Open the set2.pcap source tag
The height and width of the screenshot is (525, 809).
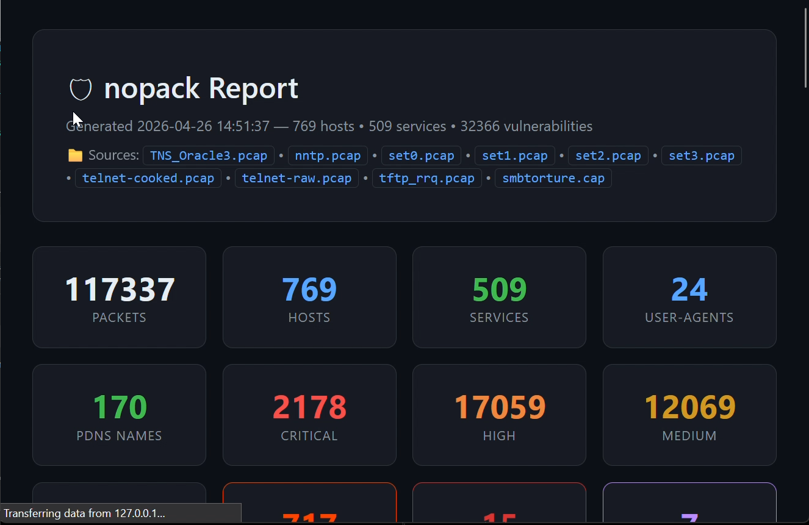point(608,155)
